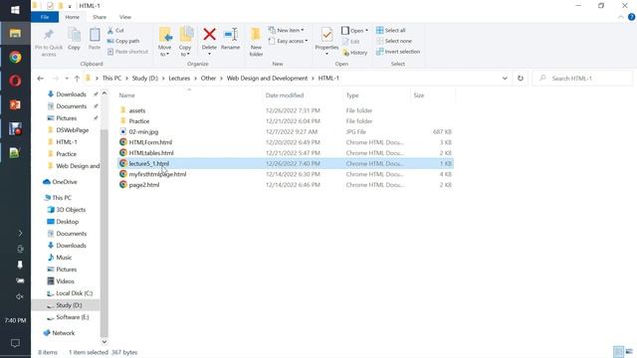Open the New item dropdown
The image size is (637, 358).
point(286,31)
